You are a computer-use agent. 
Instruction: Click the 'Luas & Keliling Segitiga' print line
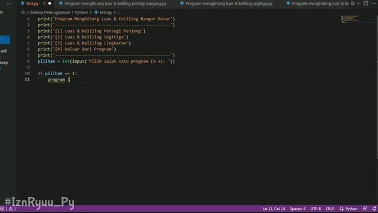pyautogui.click(x=83, y=37)
